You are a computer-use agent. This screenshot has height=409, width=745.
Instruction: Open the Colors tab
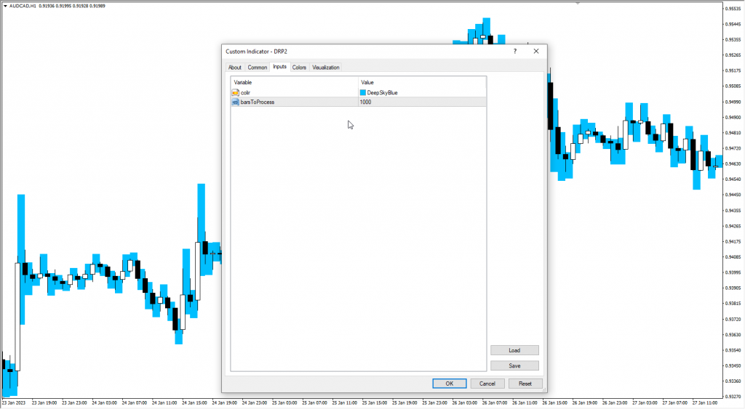point(299,68)
